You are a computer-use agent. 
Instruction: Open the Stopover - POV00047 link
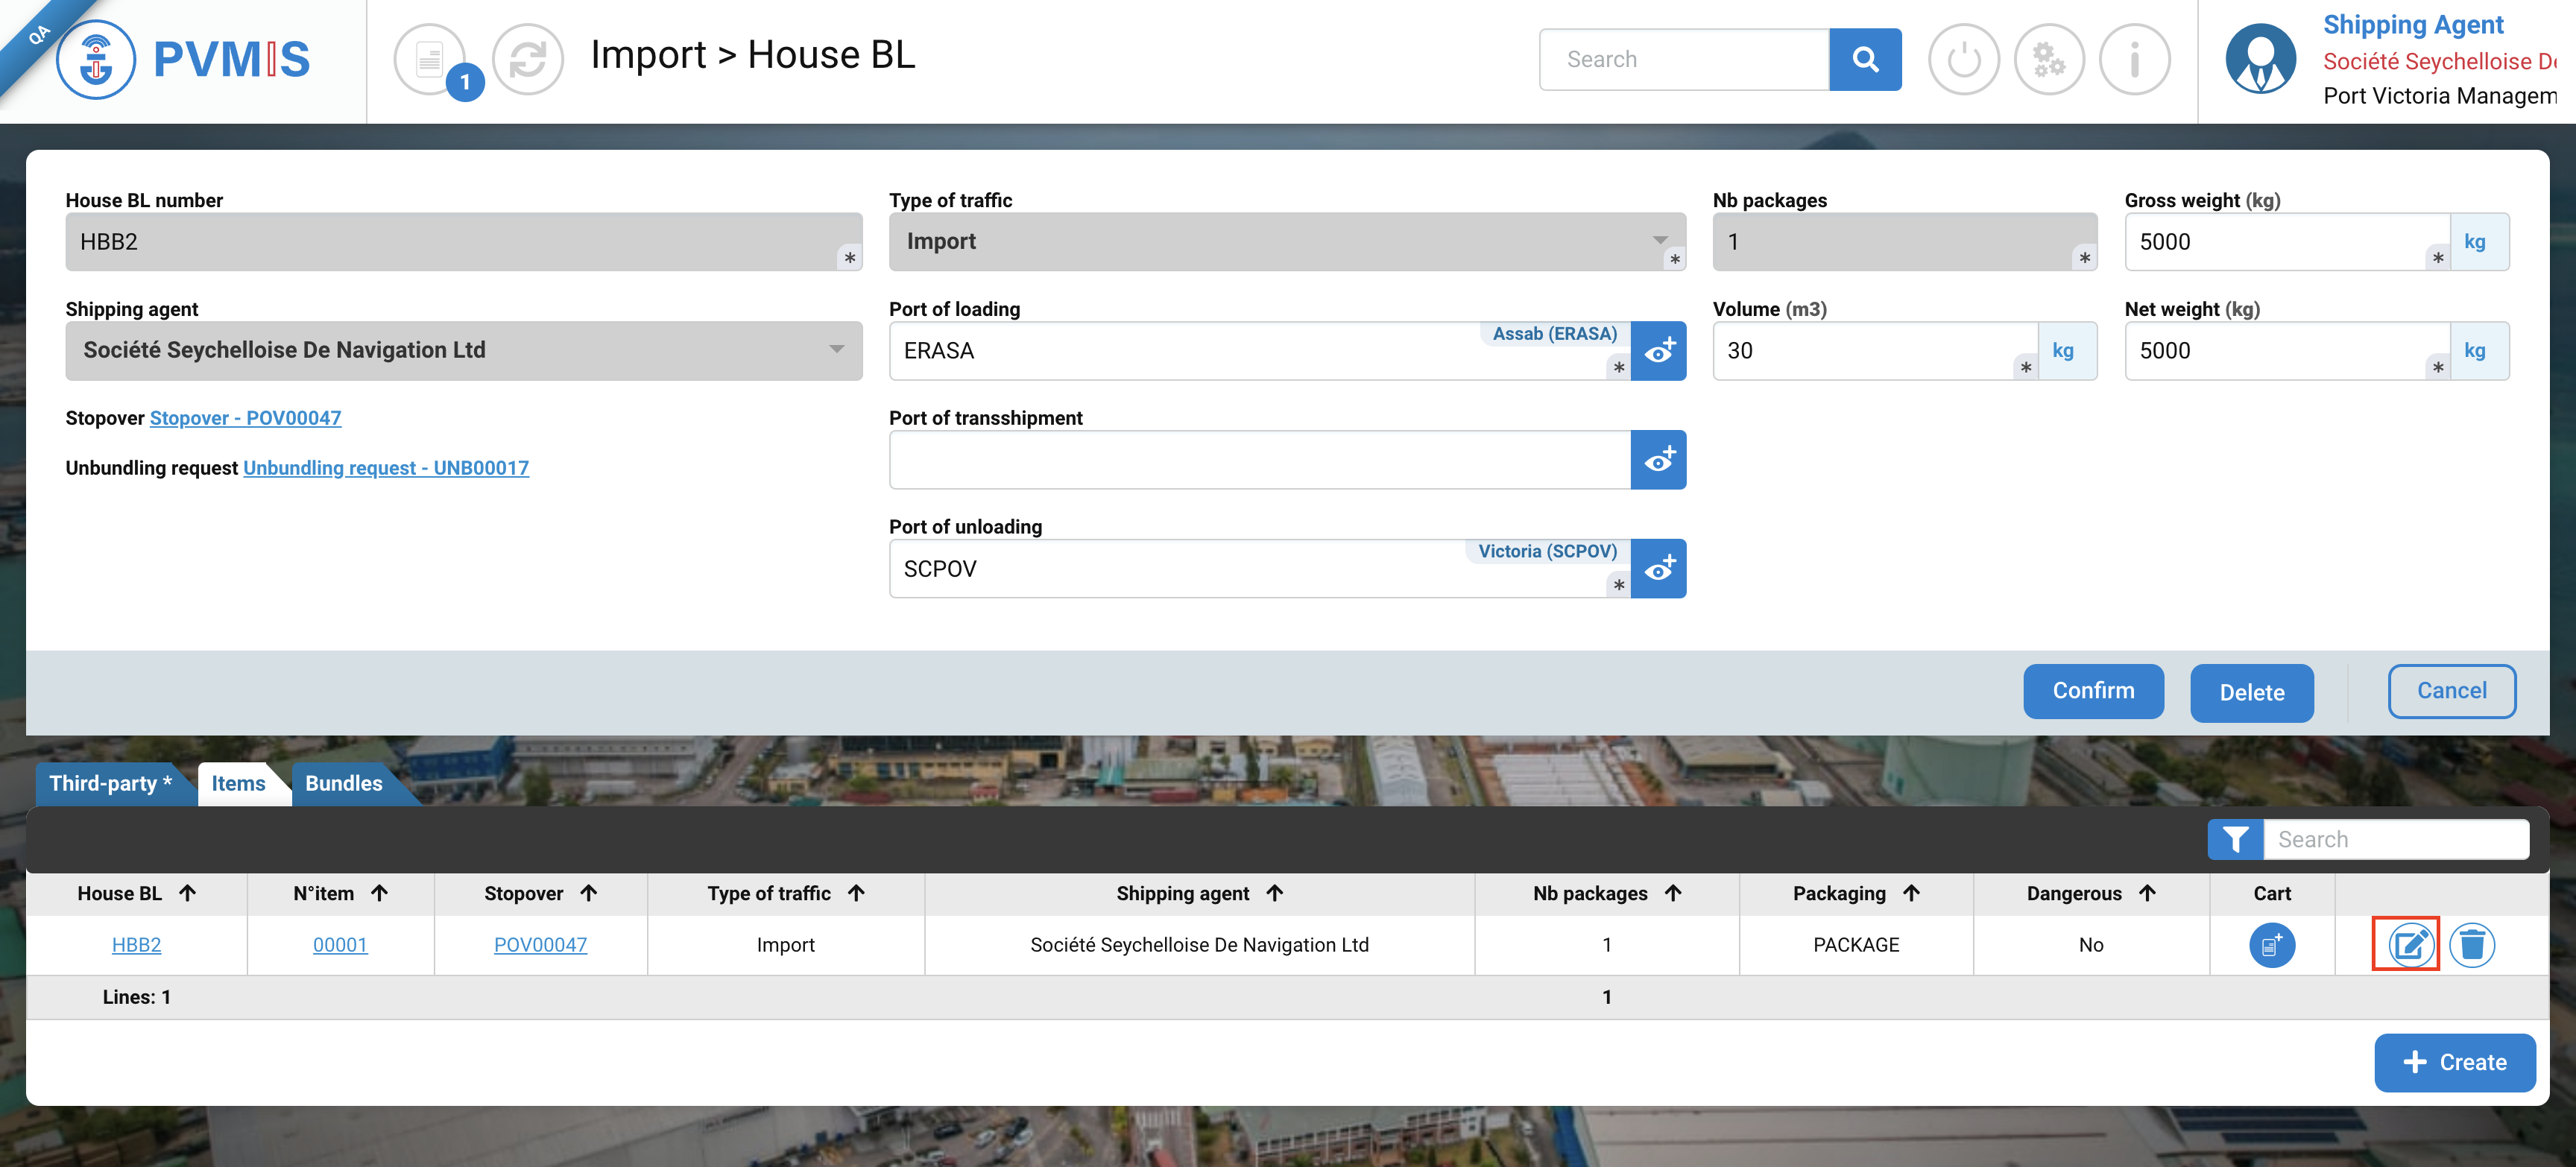click(245, 418)
